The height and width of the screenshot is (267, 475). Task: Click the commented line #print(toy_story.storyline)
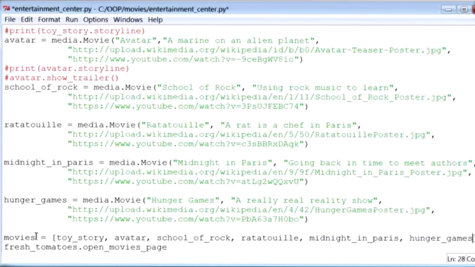pos(74,31)
